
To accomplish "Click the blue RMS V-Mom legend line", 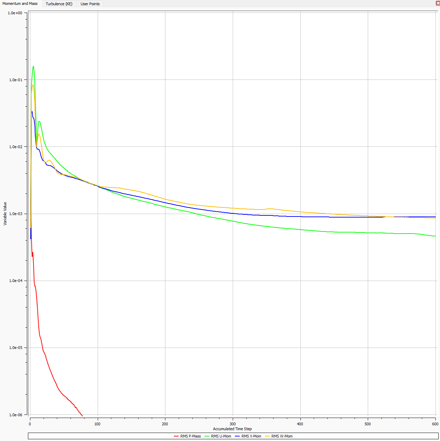I will 237,436.
